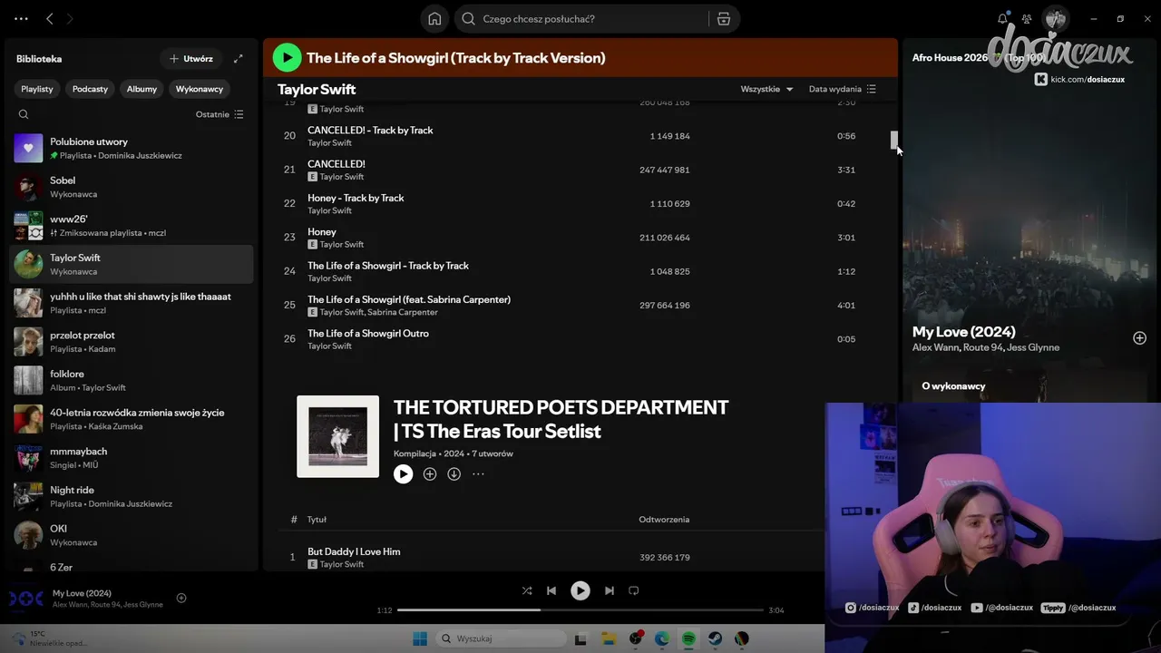The width and height of the screenshot is (1161, 653).
Task: Open Friend Activity people icon
Action: click(x=1027, y=18)
